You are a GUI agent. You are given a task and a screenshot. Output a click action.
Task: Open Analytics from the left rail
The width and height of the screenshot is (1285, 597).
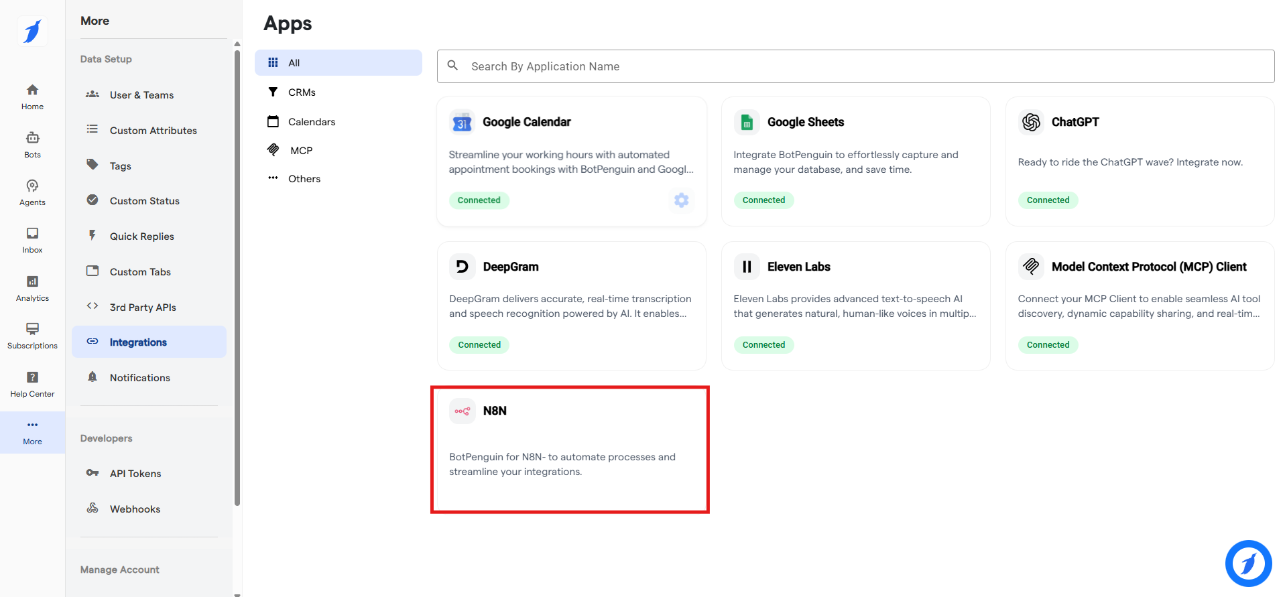pos(32,288)
